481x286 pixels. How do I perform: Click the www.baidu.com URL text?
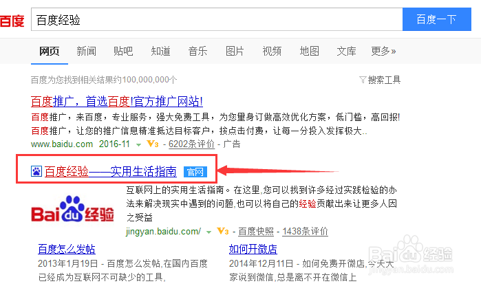pos(62,144)
